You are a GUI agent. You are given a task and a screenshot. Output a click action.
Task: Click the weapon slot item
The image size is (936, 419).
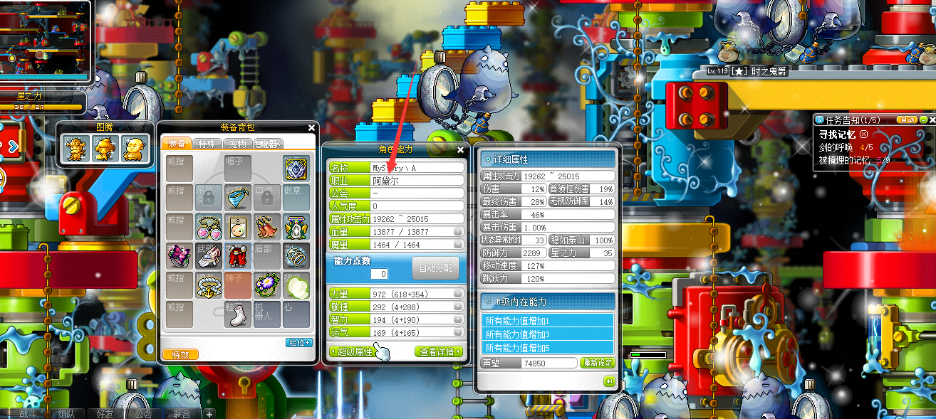click(209, 256)
